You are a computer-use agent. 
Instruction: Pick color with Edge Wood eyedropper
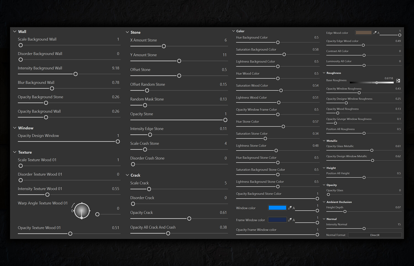tap(375, 33)
